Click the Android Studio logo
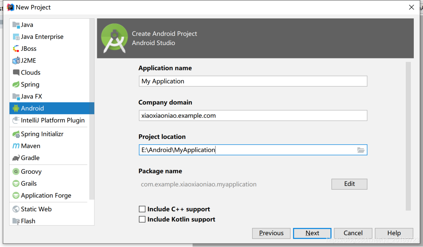The image size is (423, 247). (x=114, y=38)
